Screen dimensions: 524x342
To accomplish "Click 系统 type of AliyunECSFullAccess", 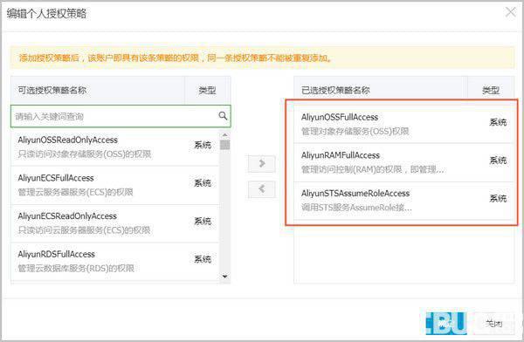I will click(x=203, y=183).
